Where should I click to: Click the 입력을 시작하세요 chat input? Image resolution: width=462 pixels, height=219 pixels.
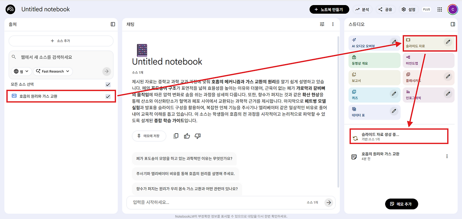point(217,202)
